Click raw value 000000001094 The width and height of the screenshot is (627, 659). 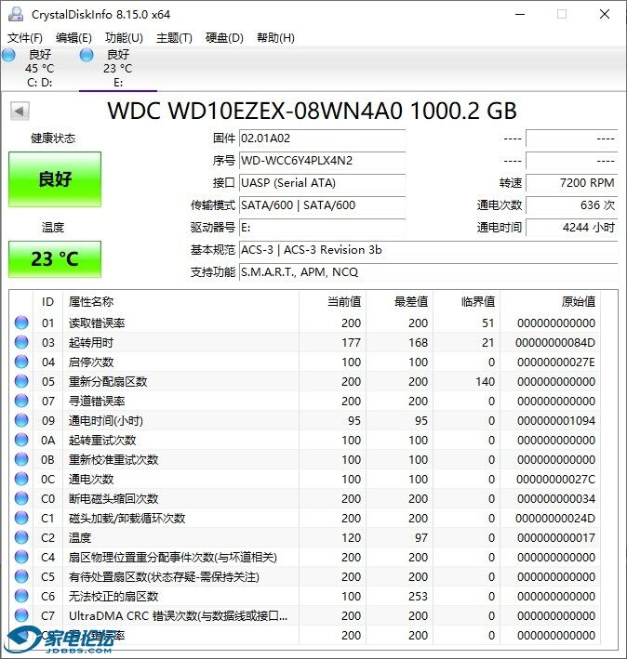(x=556, y=421)
